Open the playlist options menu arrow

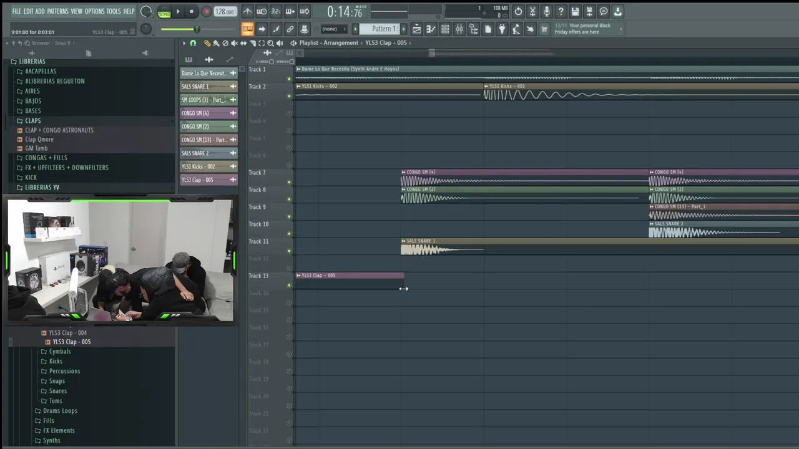184,43
